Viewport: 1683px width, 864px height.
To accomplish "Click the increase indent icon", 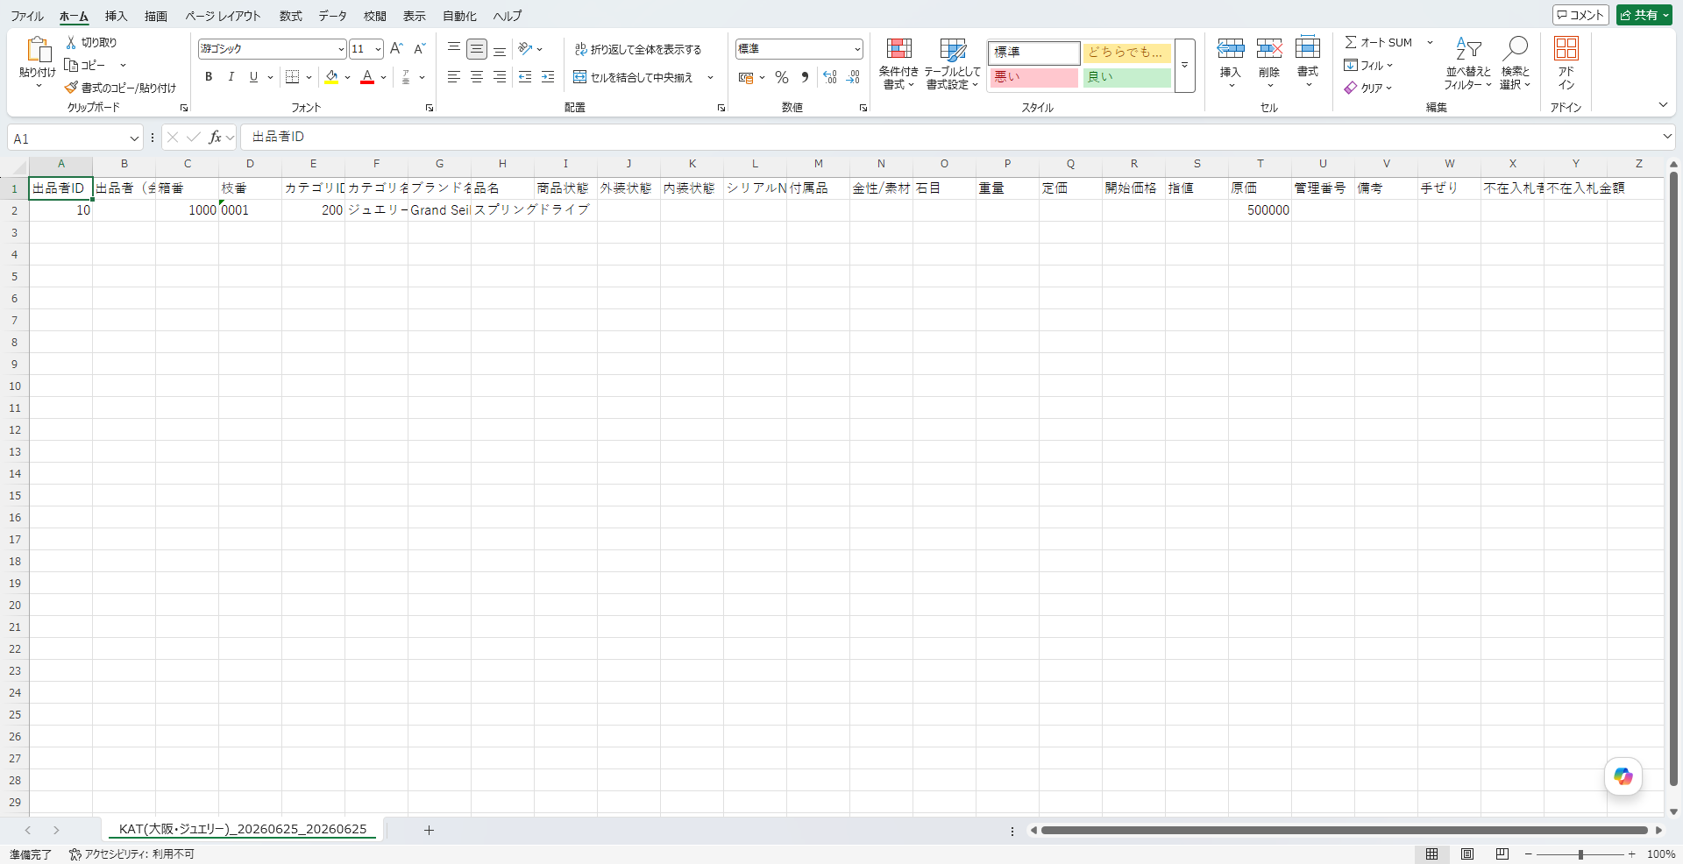I will [548, 77].
